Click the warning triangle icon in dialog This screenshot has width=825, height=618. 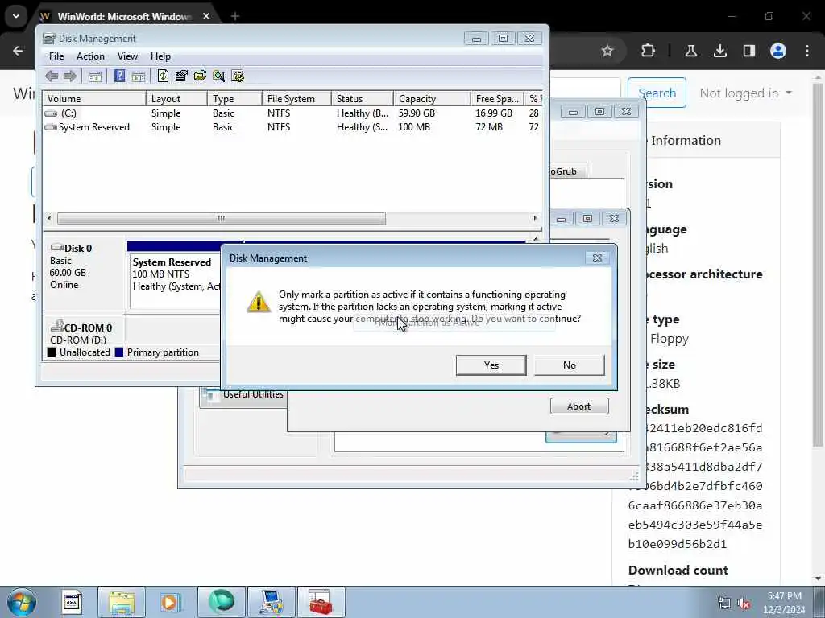tap(259, 302)
